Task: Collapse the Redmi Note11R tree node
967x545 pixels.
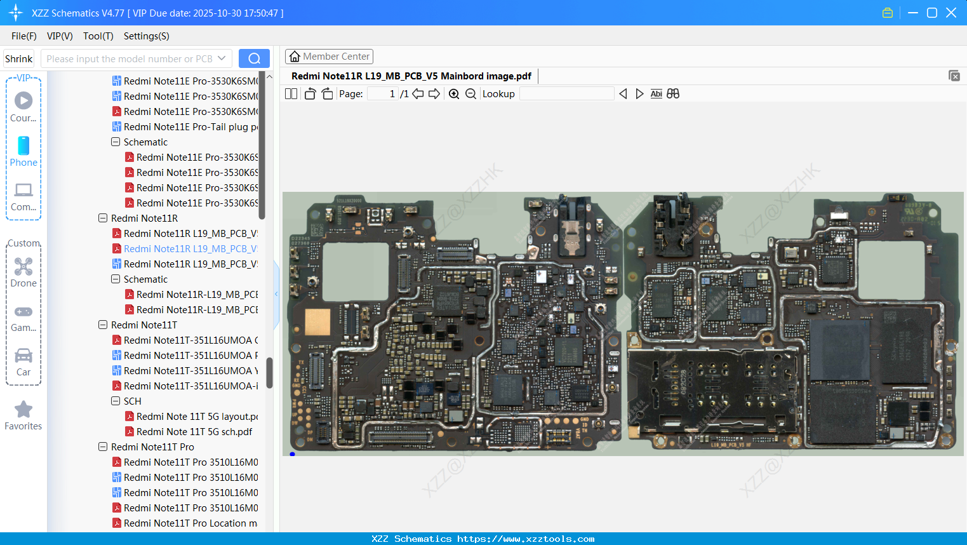Action: (x=103, y=218)
